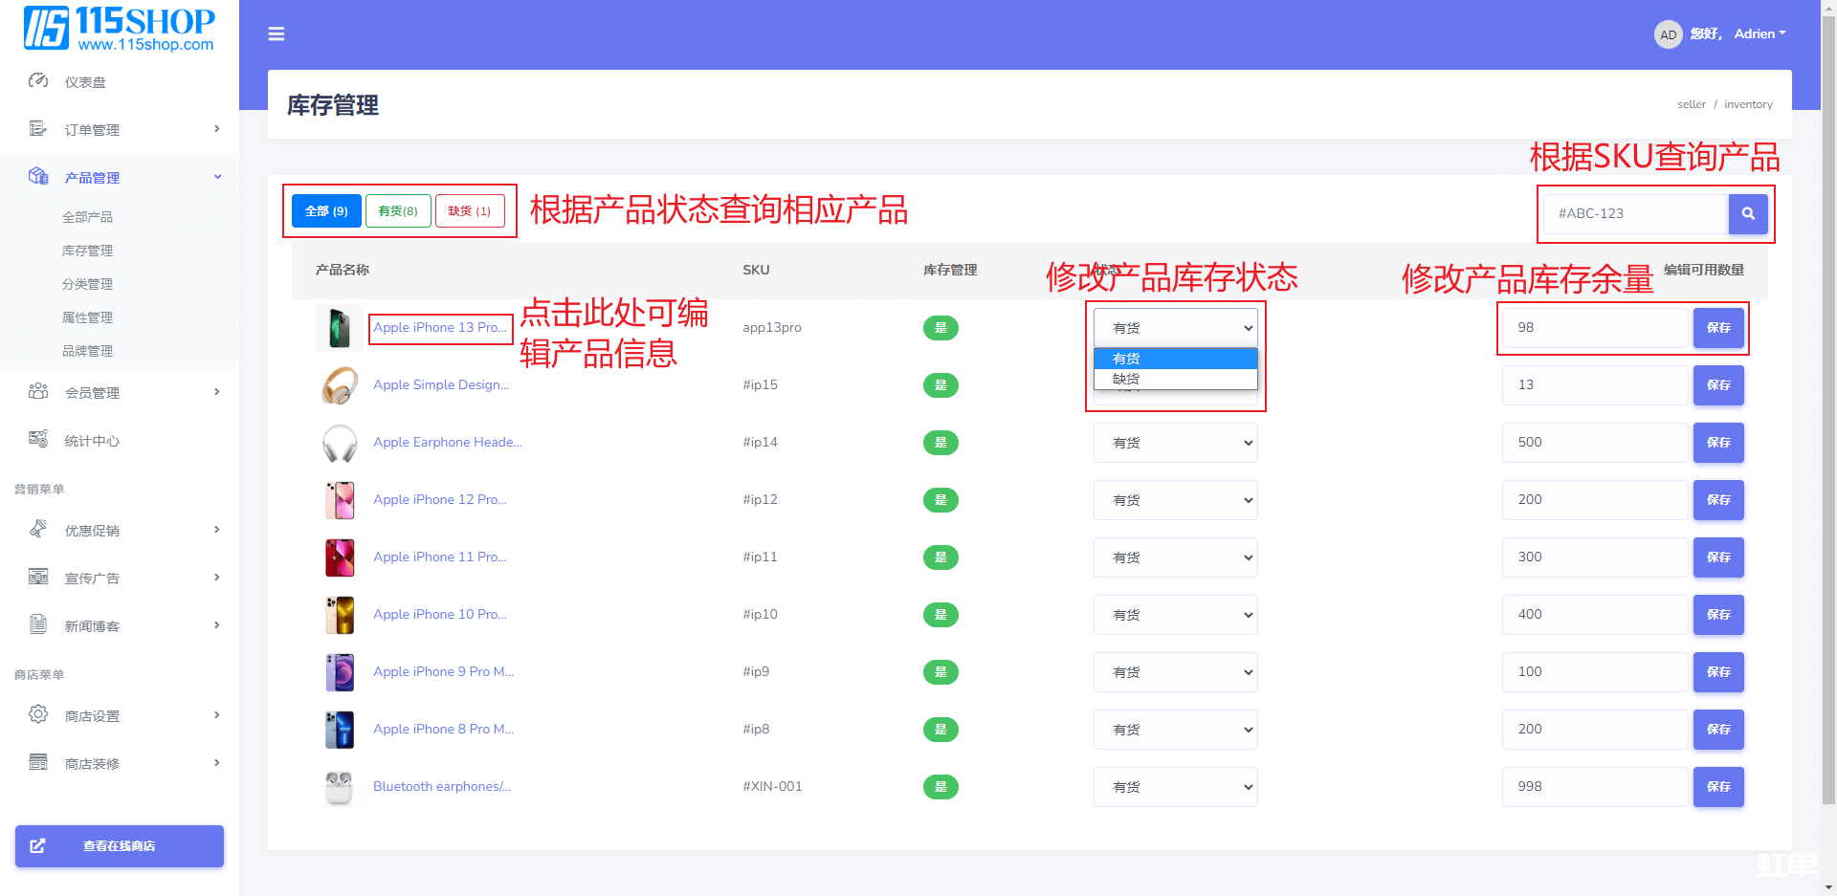The height and width of the screenshot is (896, 1837).
Task: Open the Apple Simple Design headphone thumbnail
Action: (x=340, y=385)
